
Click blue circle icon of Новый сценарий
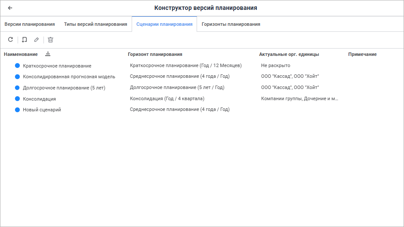coord(18,110)
